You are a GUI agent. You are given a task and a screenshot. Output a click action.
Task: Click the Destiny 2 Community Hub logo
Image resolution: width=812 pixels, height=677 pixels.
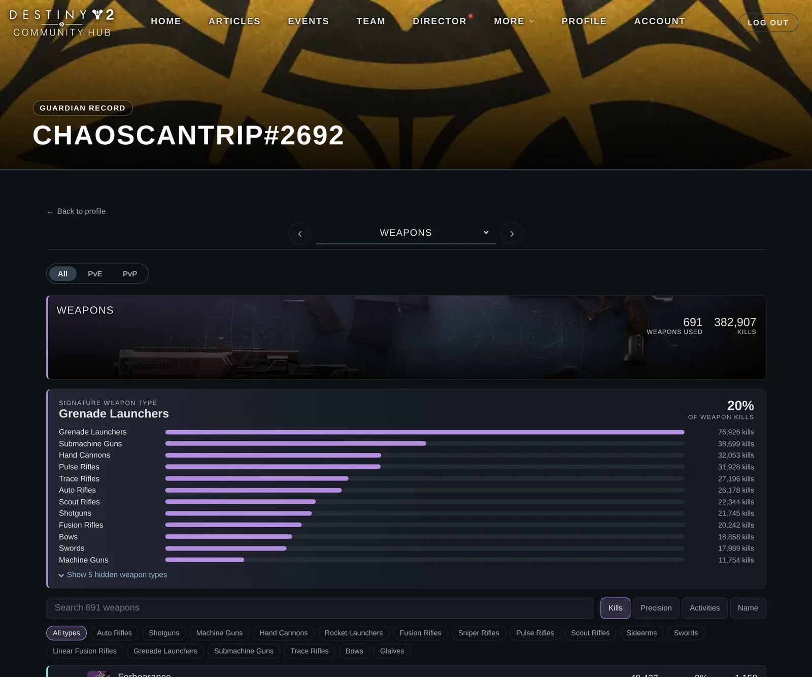click(x=62, y=23)
